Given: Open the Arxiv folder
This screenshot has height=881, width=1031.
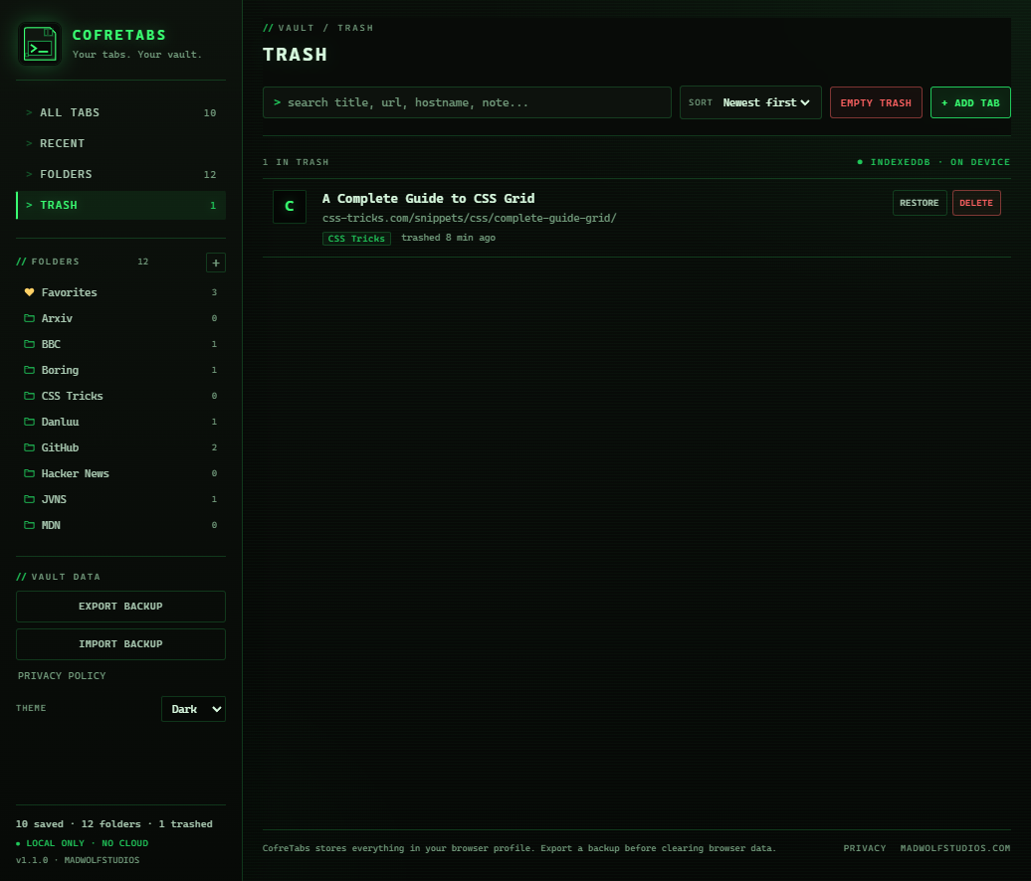Looking at the screenshot, I should [x=121, y=318].
